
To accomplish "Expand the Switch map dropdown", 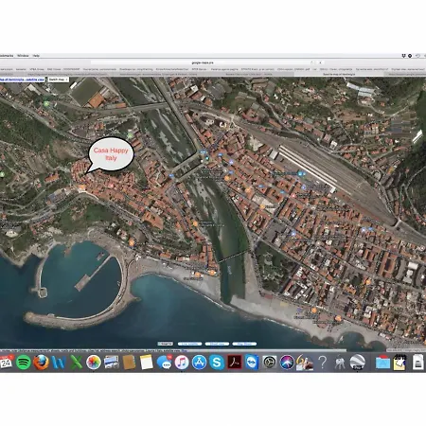I will click(x=59, y=80).
